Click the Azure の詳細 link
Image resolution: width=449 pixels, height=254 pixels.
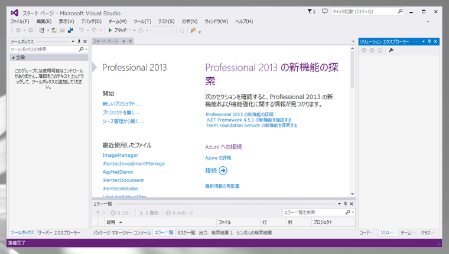coord(218,158)
